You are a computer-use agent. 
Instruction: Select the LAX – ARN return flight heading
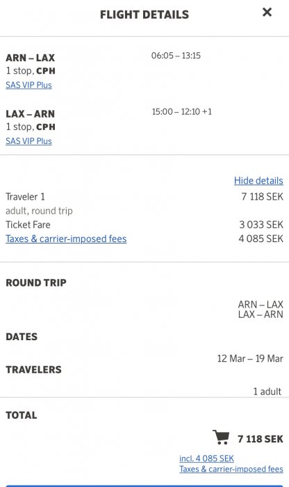[30, 114]
